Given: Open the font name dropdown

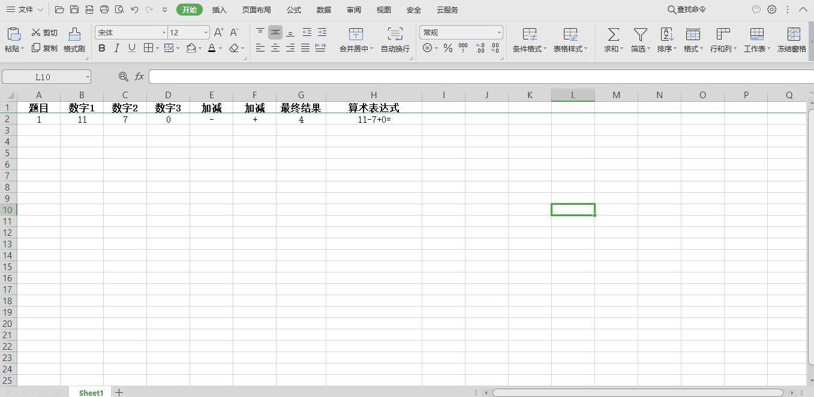Looking at the screenshot, I should [x=163, y=32].
